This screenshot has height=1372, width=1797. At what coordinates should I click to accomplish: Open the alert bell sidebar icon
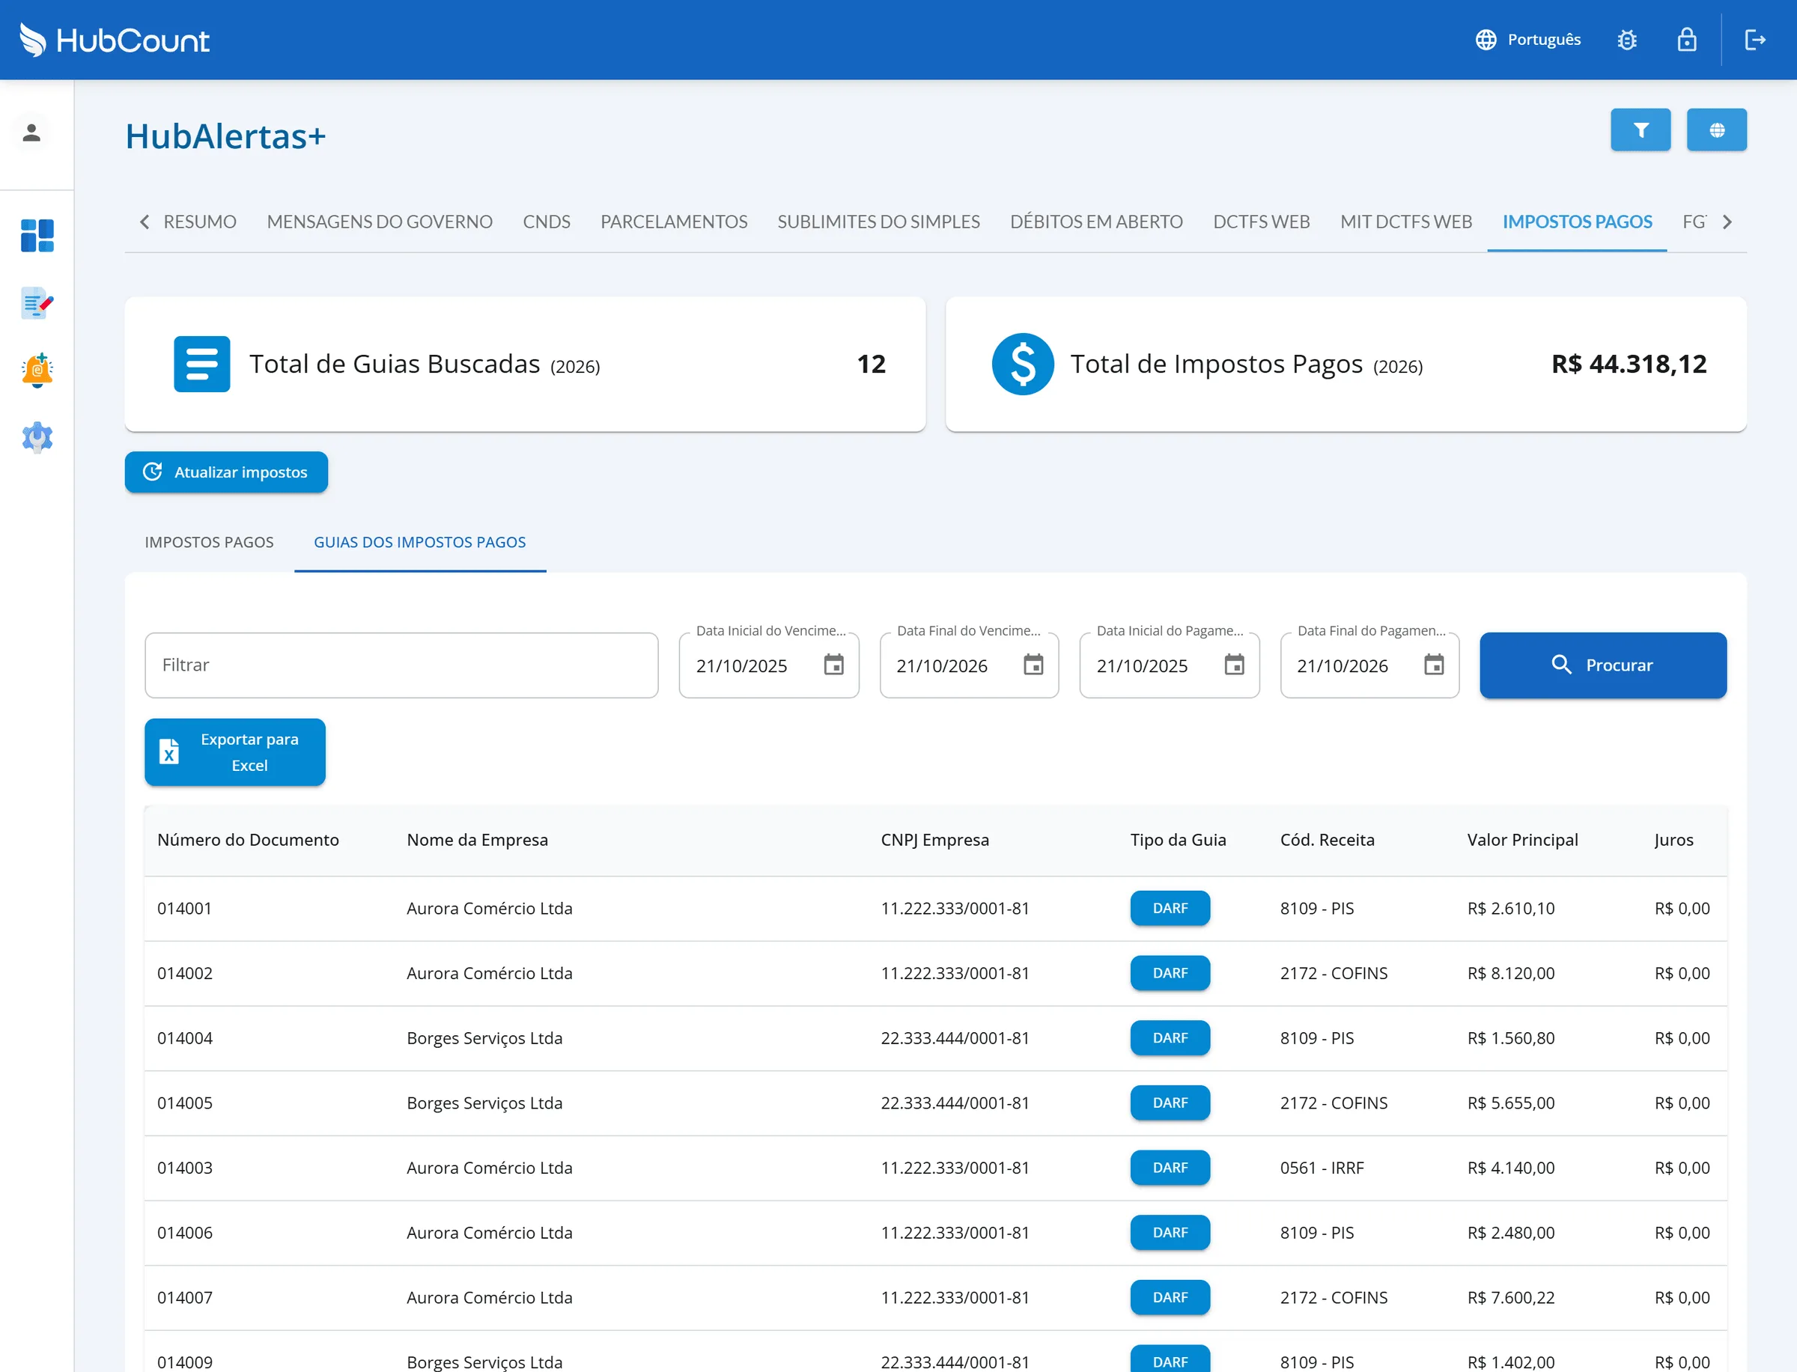tap(37, 371)
